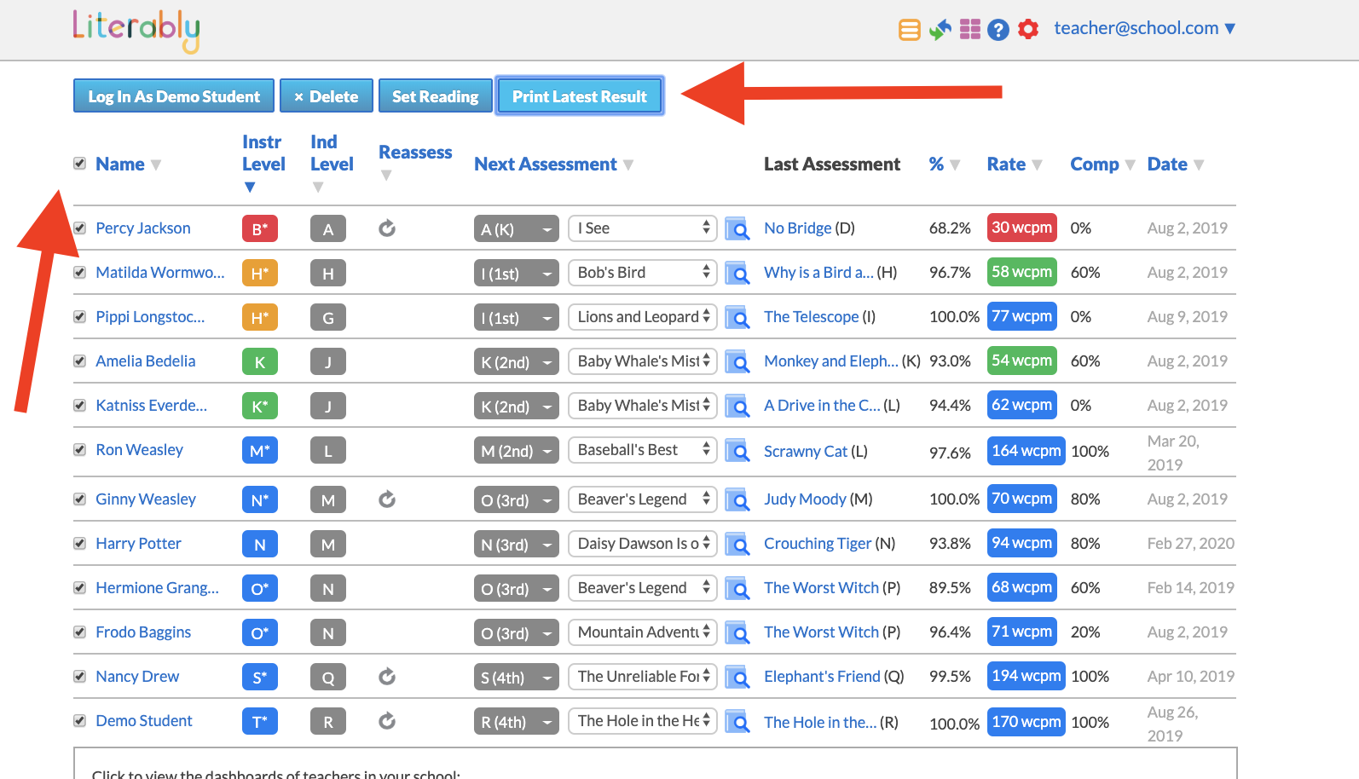
Task: Preview The Hole in the He... book with magnifier icon
Action: tap(737, 722)
